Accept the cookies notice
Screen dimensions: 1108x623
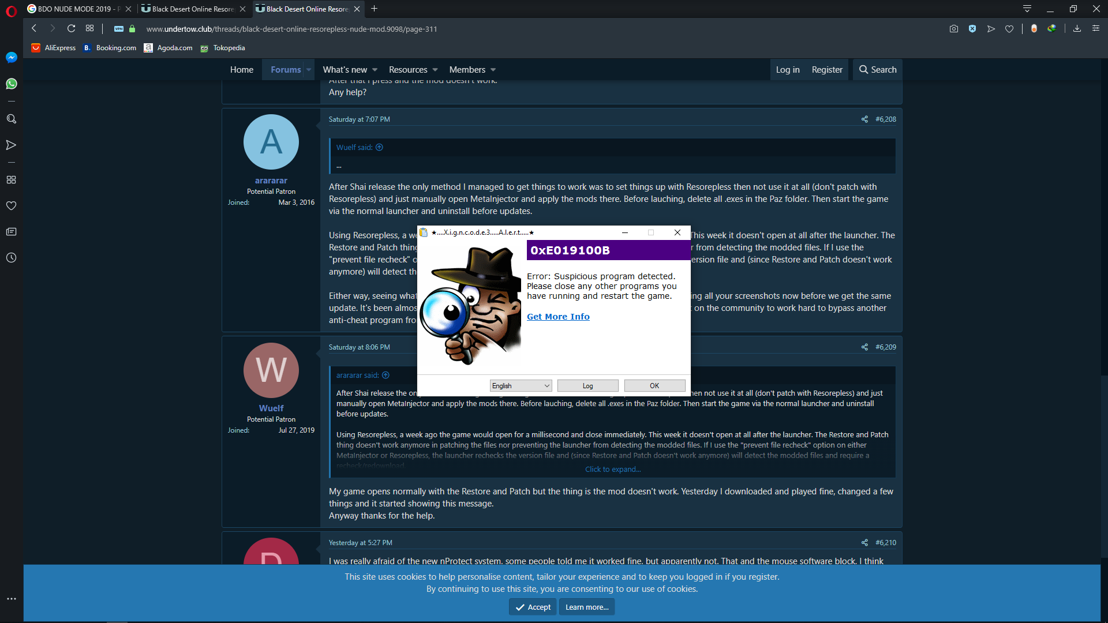tap(533, 607)
